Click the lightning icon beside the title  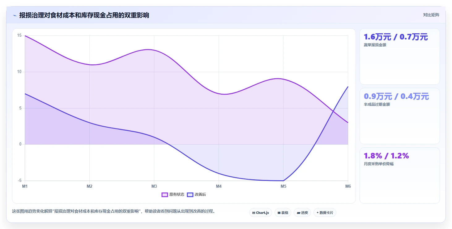point(15,15)
